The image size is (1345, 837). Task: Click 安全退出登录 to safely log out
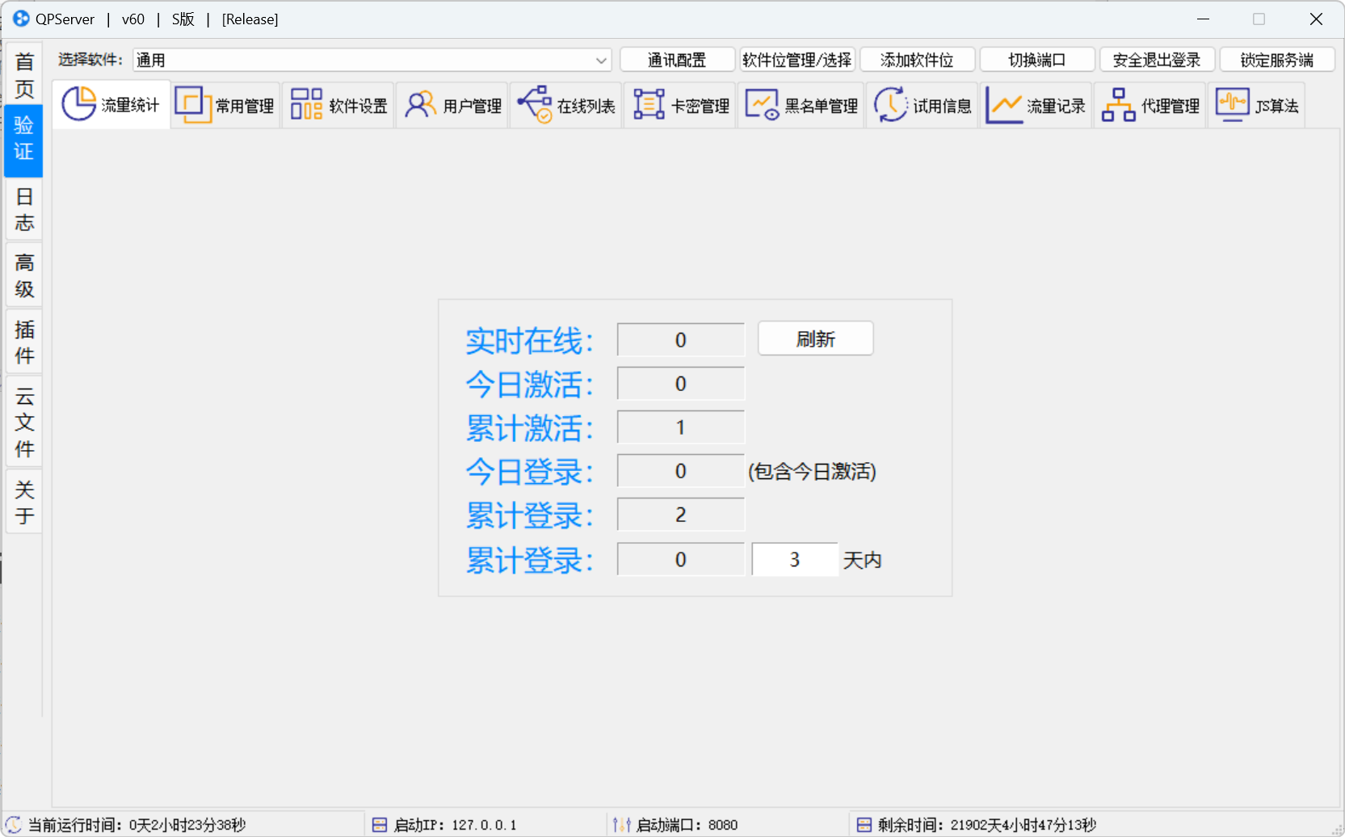pyautogui.click(x=1157, y=59)
